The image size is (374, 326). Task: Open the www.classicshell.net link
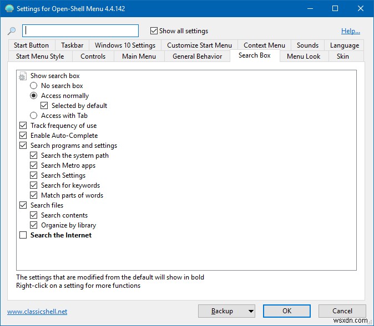click(37, 312)
